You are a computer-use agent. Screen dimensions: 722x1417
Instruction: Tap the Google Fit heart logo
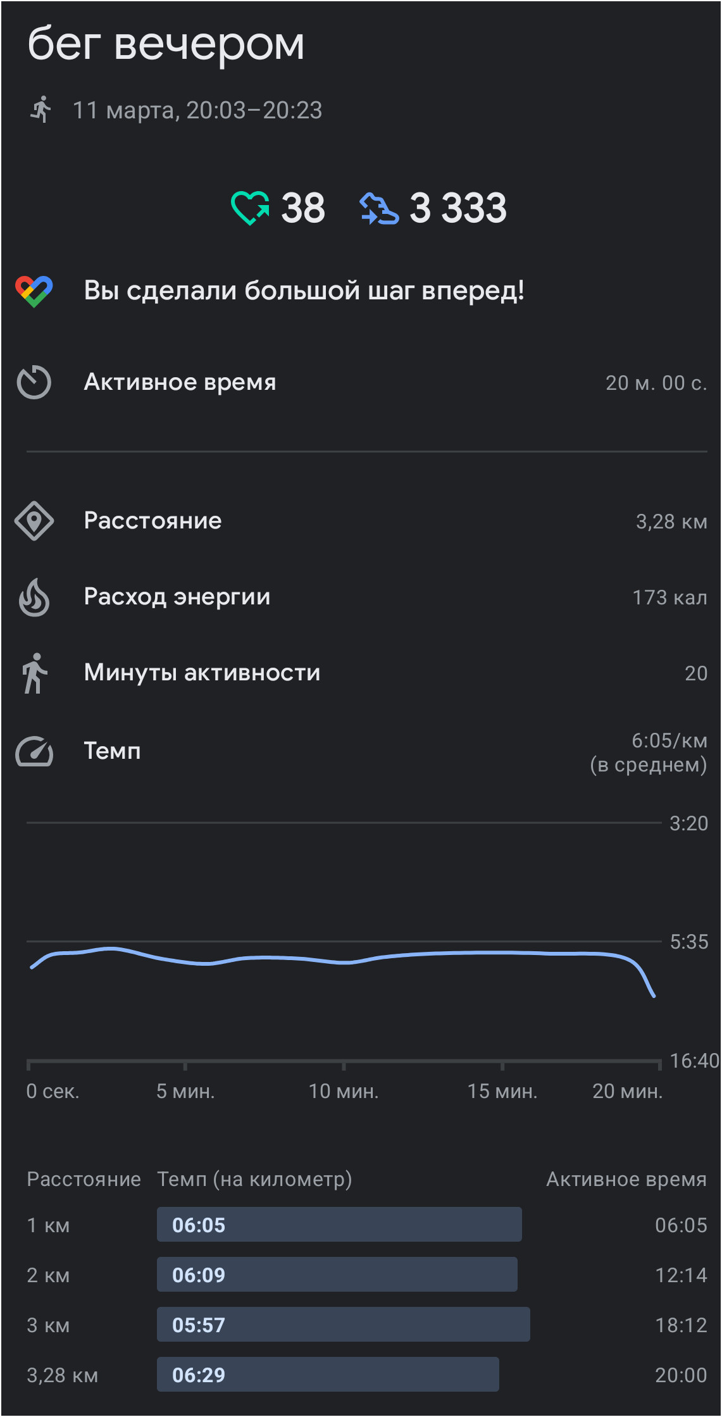(34, 291)
